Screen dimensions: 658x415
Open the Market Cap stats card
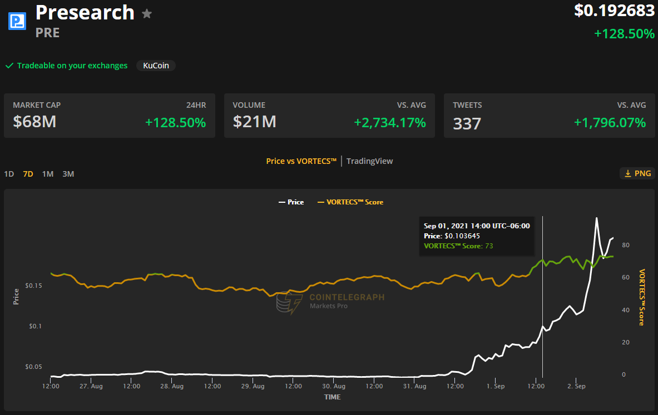110,116
